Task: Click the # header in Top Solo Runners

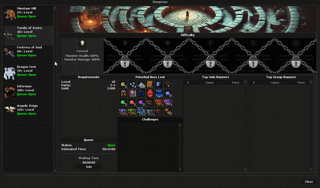Action: click(x=188, y=83)
